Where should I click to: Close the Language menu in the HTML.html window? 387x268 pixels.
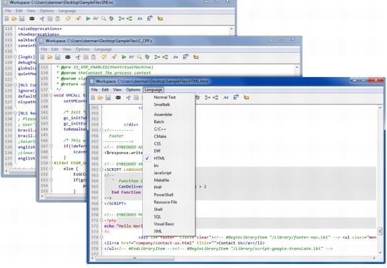[154, 90]
